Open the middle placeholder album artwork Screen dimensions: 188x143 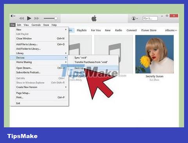114,54
